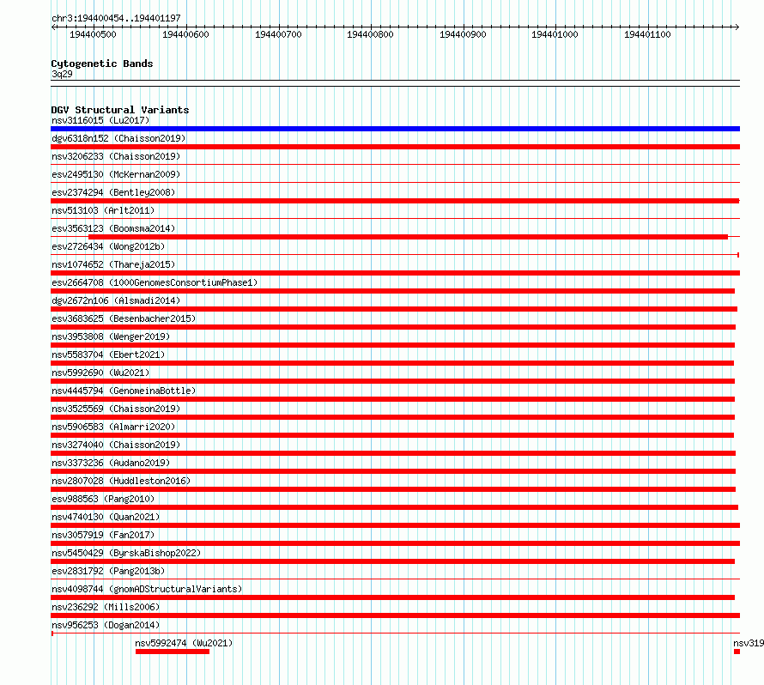Open variant nsv3116015 (Lu2017) label
This screenshot has width=764, height=685.
(100, 120)
